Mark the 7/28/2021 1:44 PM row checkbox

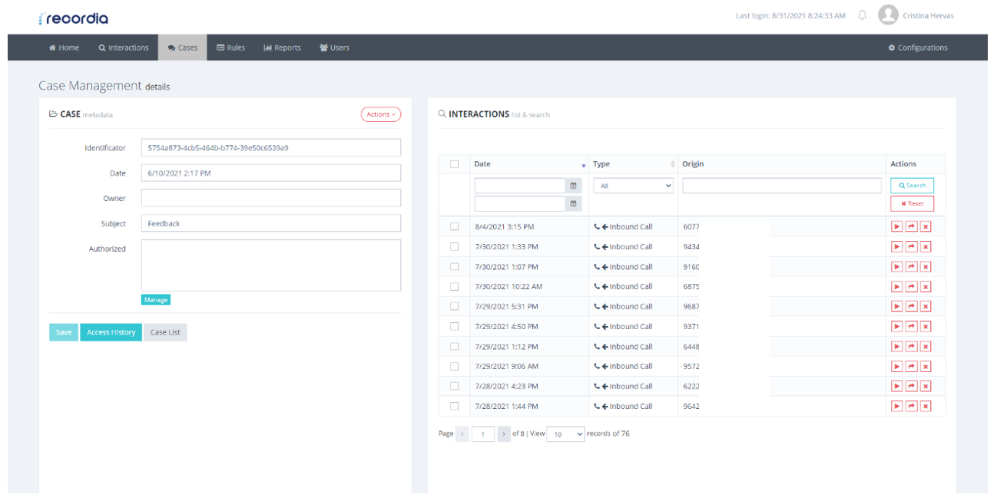pyautogui.click(x=454, y=406)
